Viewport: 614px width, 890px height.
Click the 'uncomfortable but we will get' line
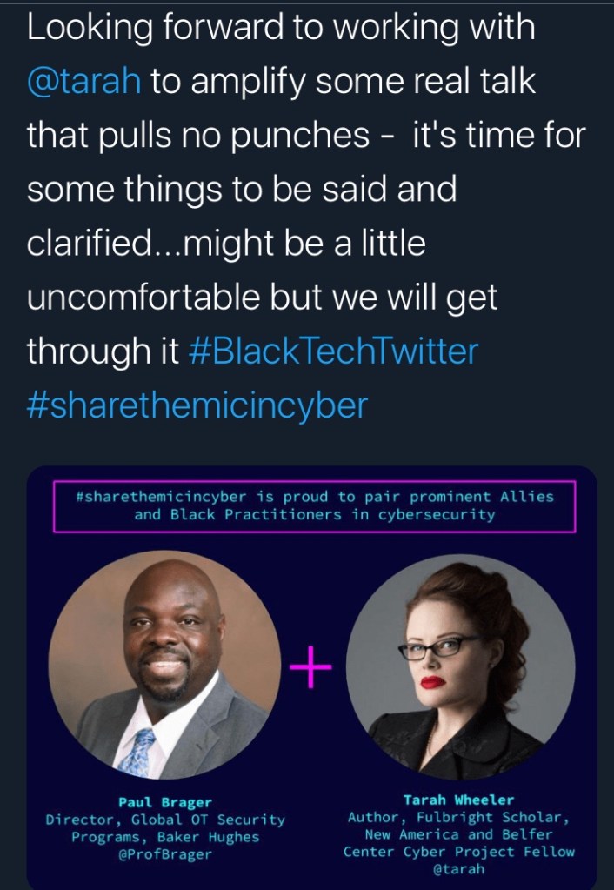pos(262,298)
